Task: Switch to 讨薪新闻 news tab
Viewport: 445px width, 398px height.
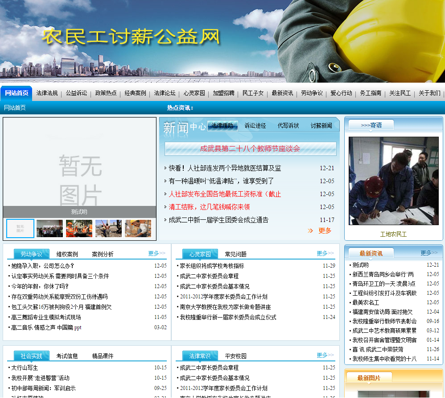Action: click(321, 126)
